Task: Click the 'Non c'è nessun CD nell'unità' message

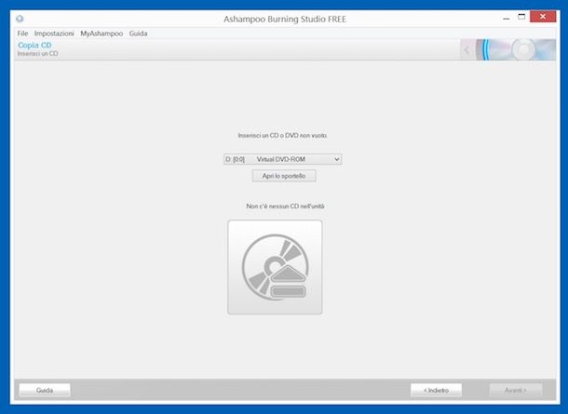Action: pyautogui.click(x=285, y=207)
